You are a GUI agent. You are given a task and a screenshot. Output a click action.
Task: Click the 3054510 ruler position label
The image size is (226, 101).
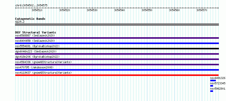coord(37,10)
